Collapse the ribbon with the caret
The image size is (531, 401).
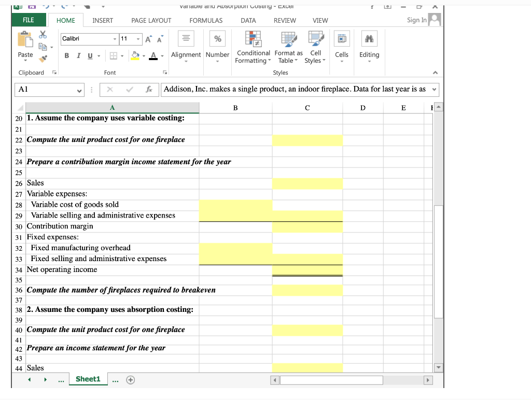[435, 73]
